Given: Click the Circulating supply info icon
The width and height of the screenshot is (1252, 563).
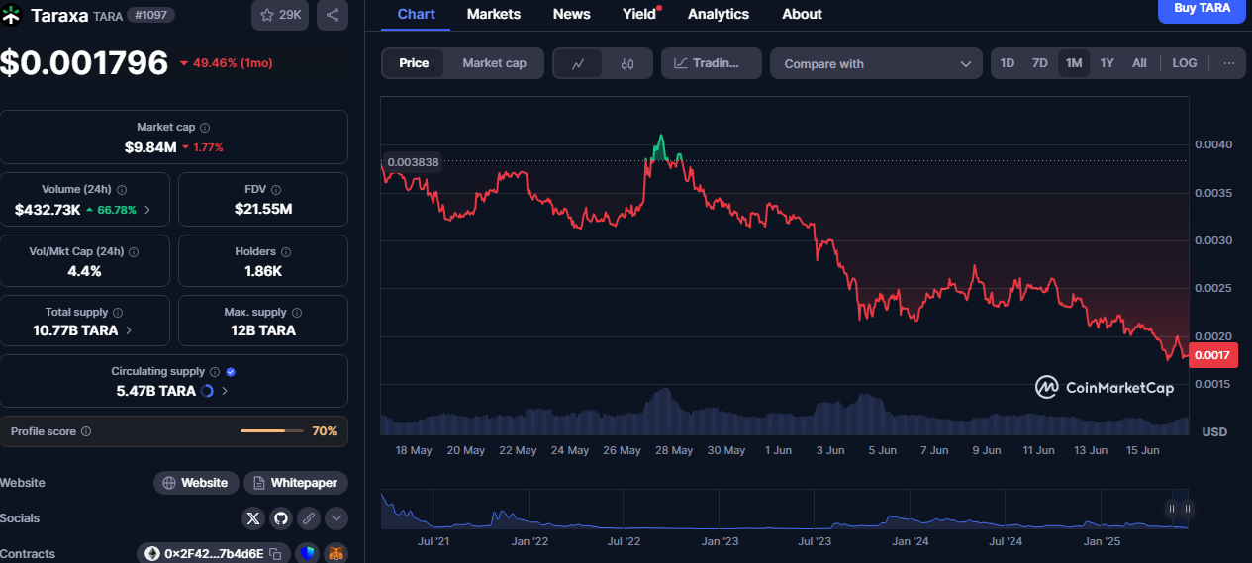Looking at the screenshot, I should (x=215, y=372).
